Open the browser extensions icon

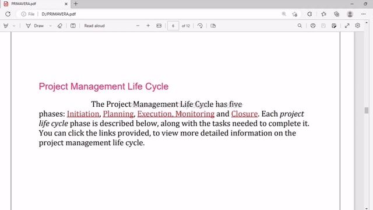point(309,14)
